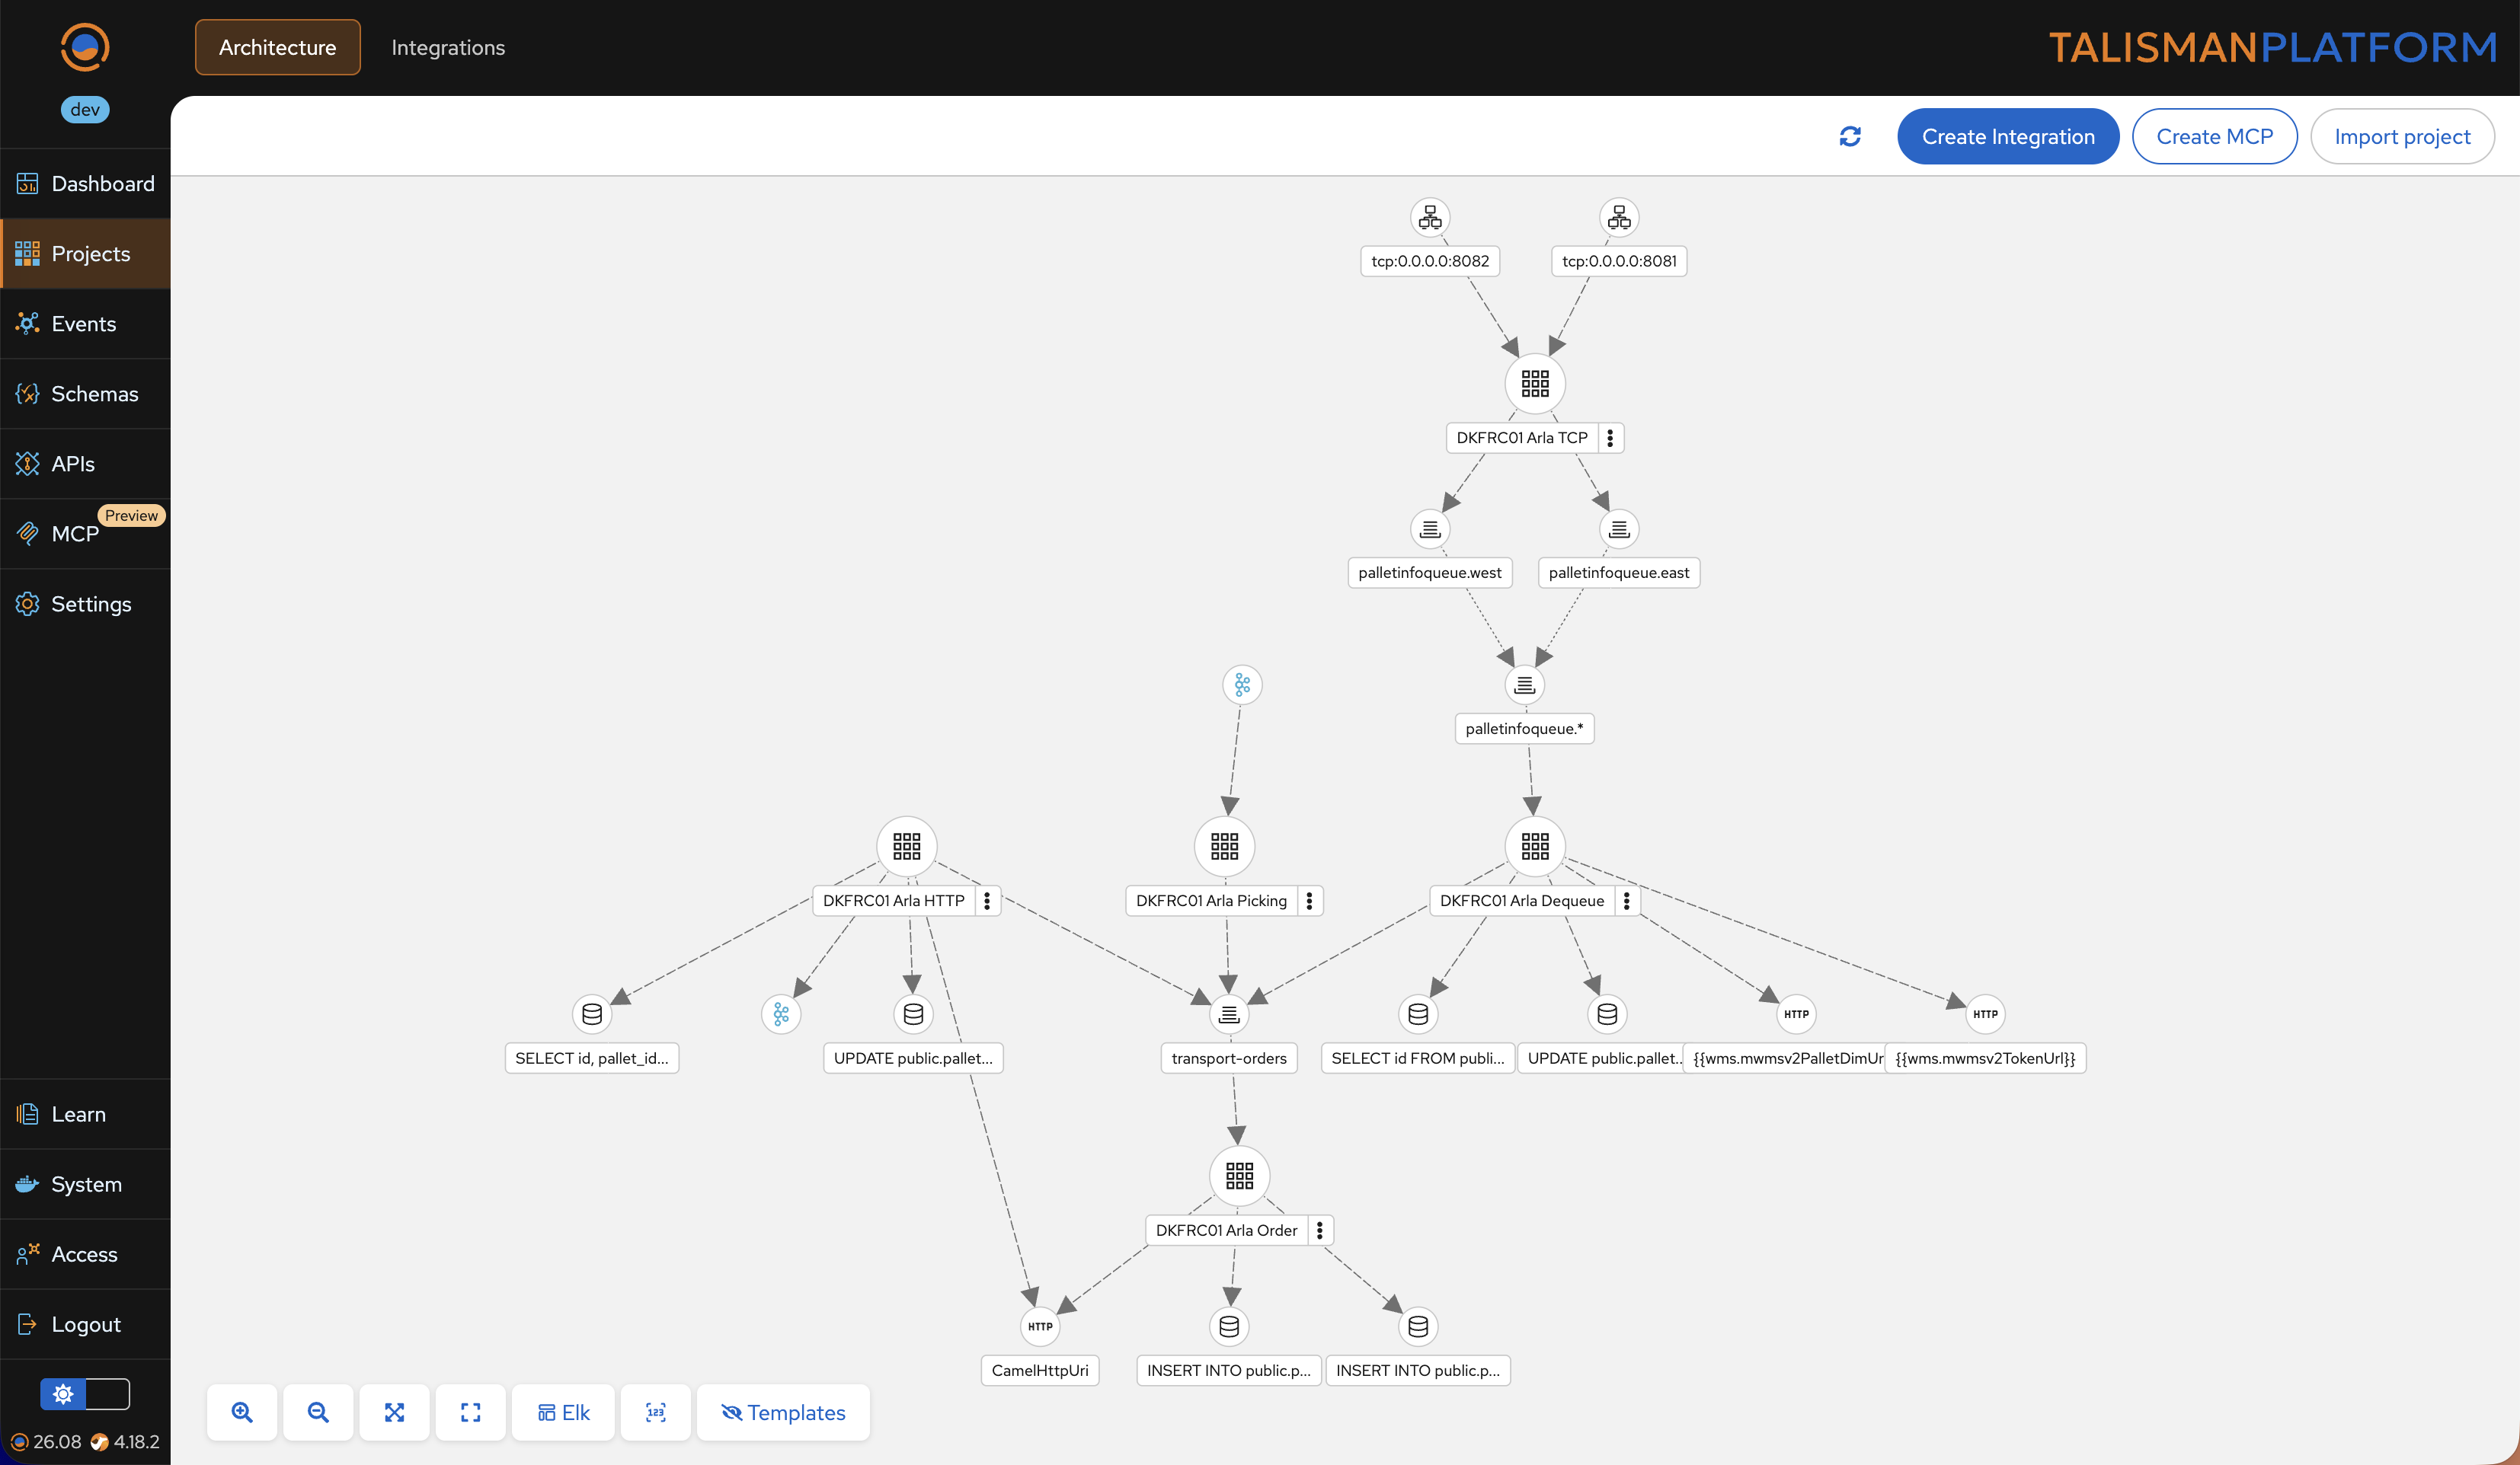The width and height of the screenshot is (2520, 1465).
Task: Open Events in the sidebar
Action: point(85,324)
